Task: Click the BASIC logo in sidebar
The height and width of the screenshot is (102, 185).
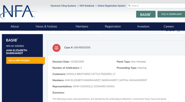Action: [12, 40]
